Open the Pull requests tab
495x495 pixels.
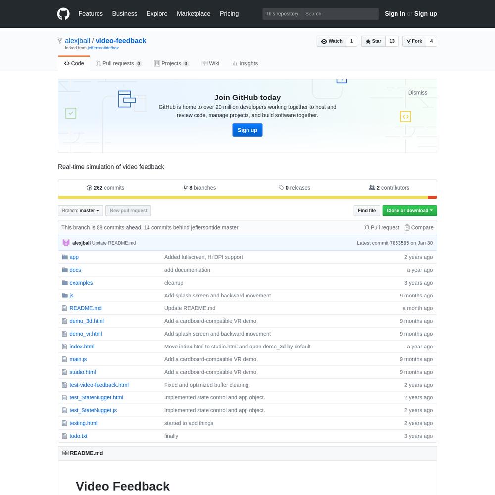[118, 63]
